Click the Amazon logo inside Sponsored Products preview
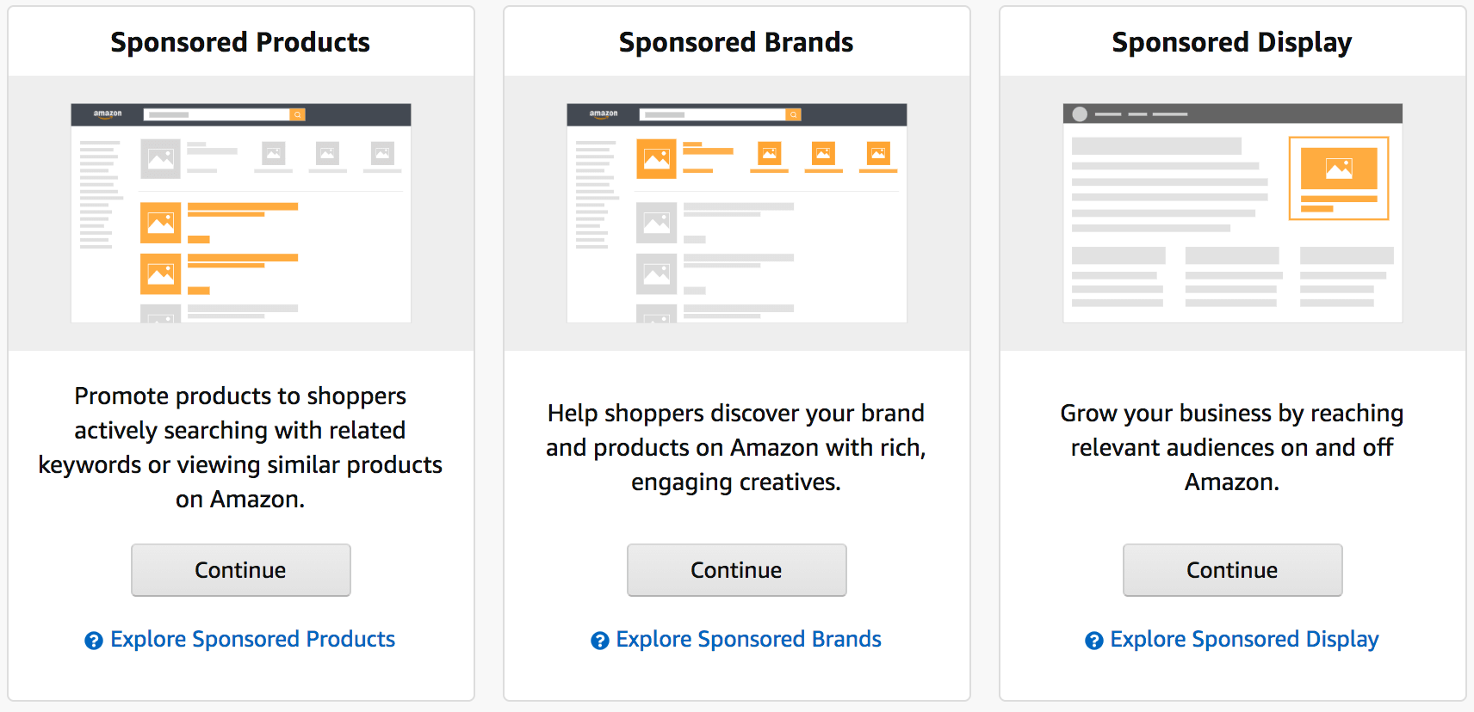 pyautogui.click(x=107, y=114)
